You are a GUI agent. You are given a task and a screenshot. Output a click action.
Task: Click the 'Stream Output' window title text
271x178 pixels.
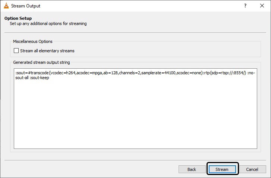[x=26, y=6]
